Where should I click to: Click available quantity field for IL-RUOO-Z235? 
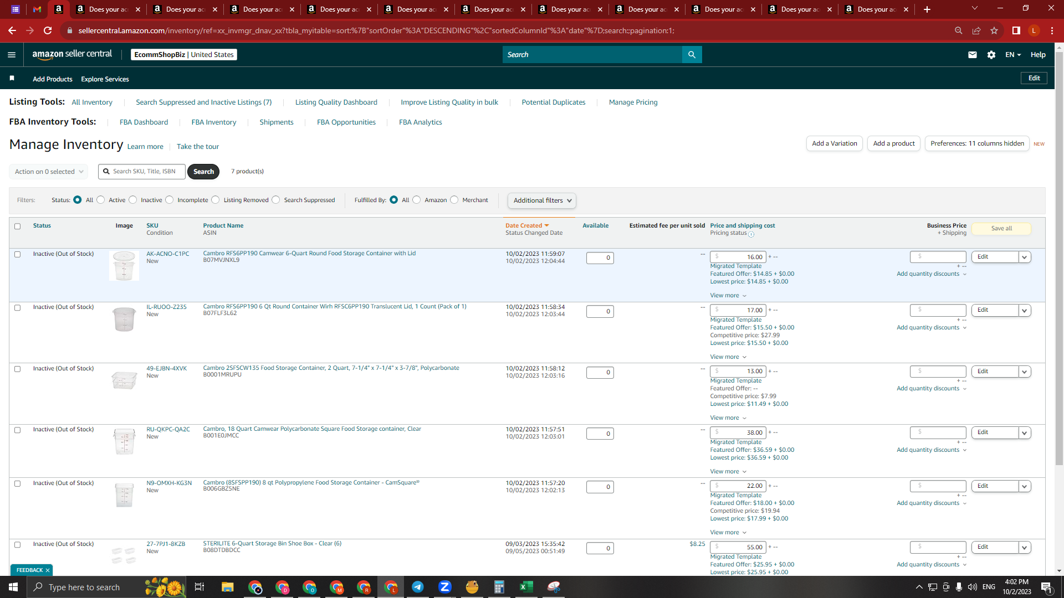point(600,312)
